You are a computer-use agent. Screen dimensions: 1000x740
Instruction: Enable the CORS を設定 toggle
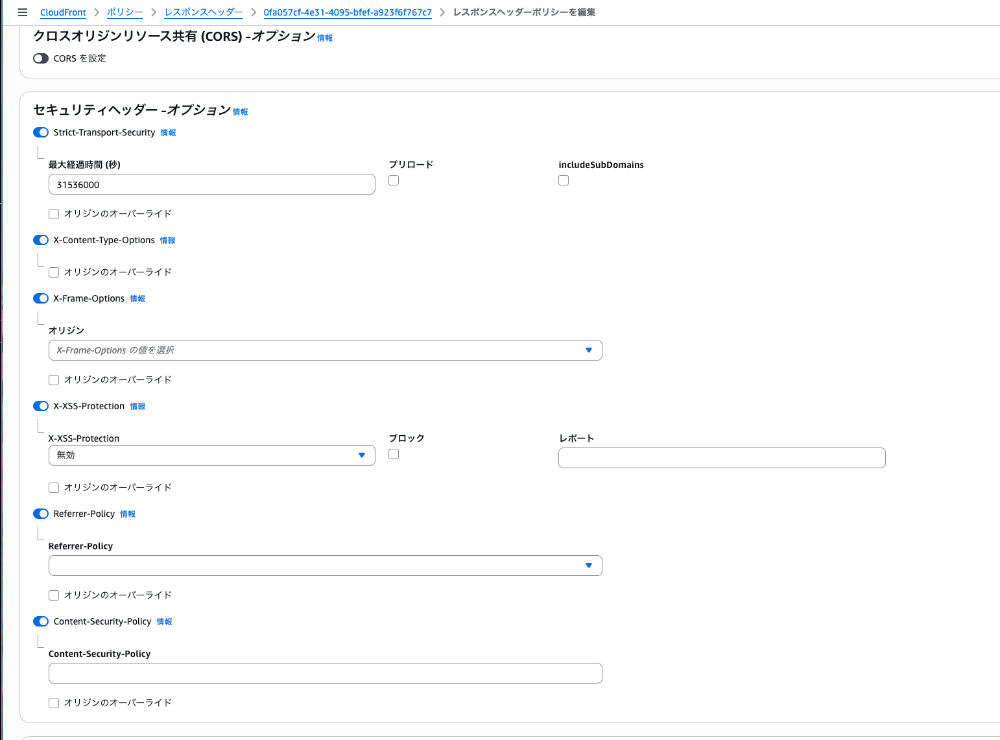point(41,58)
